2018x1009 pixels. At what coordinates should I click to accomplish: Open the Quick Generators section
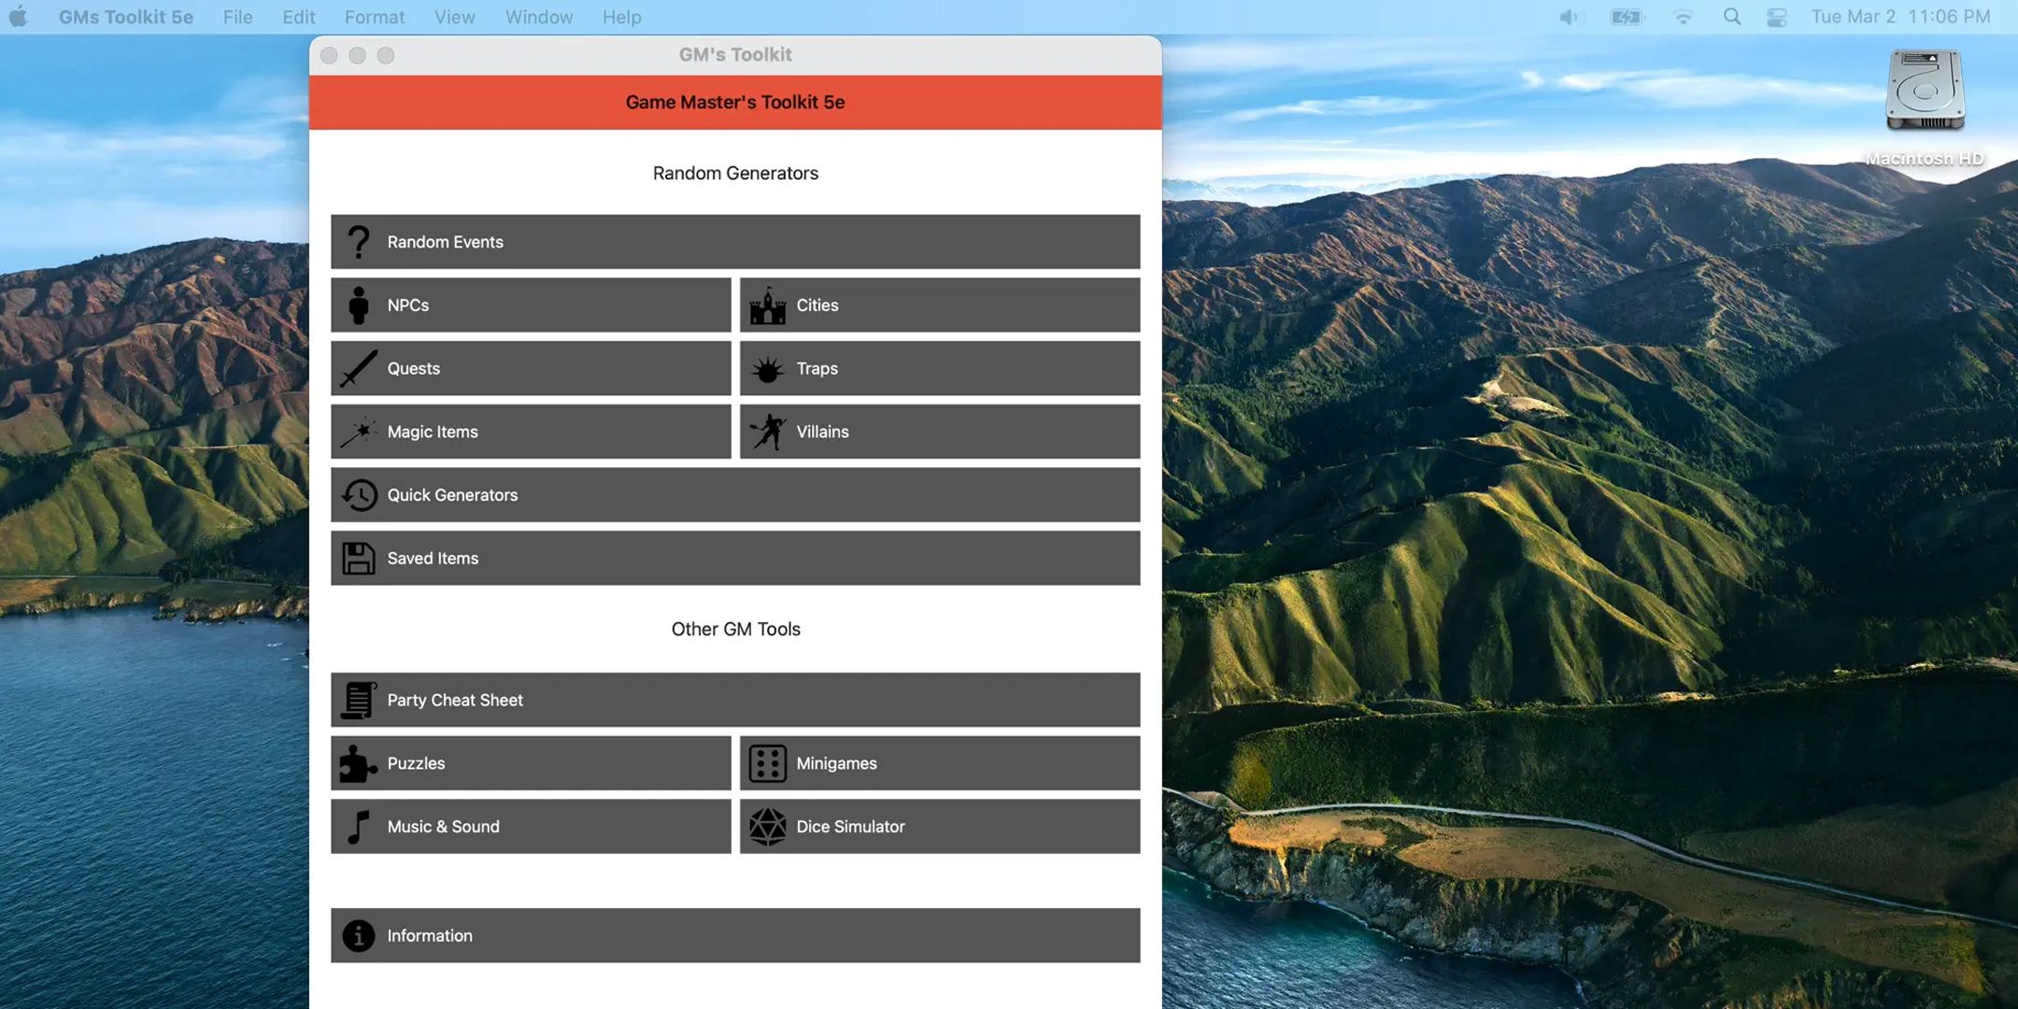coord(735,494)
